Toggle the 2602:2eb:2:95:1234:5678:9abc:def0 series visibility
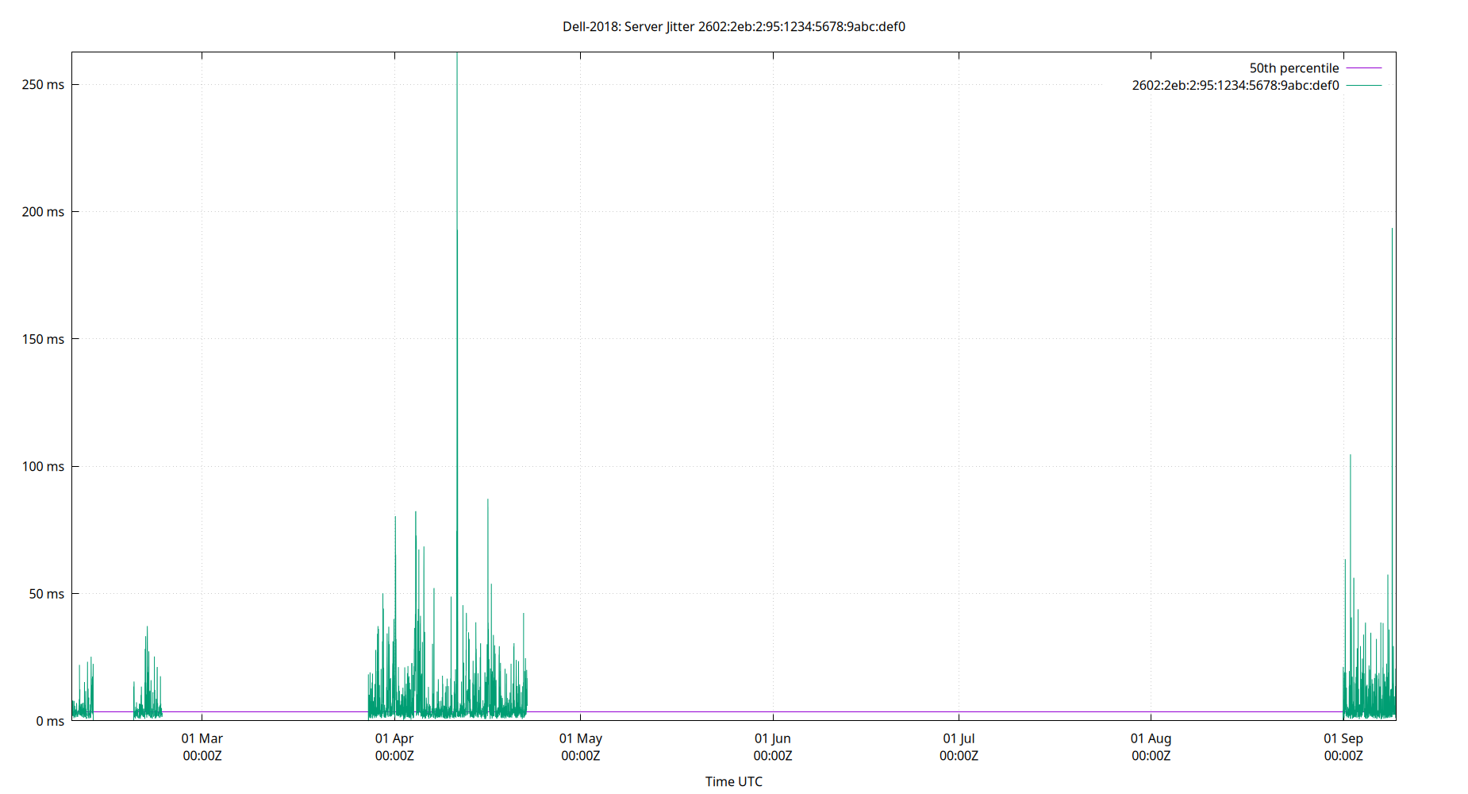The image size is (1468, 794). tap(1235, 86)
